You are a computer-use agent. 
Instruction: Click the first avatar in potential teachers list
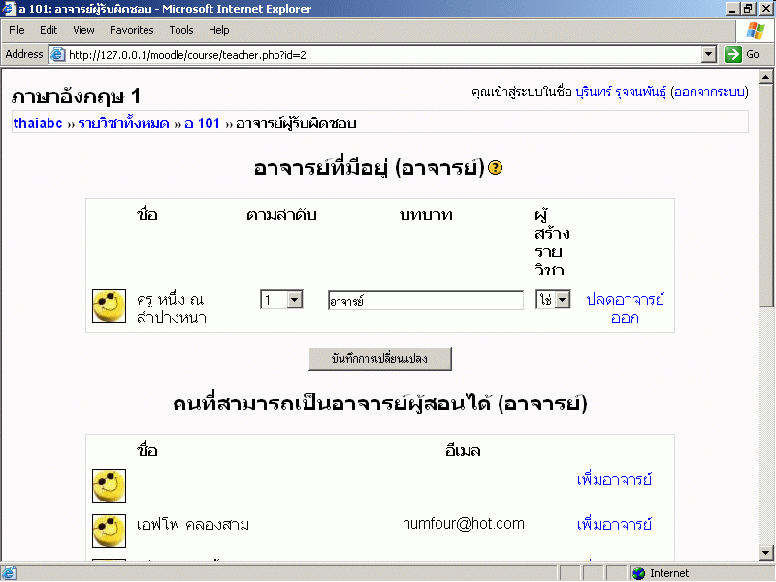(x=109, y=485)
